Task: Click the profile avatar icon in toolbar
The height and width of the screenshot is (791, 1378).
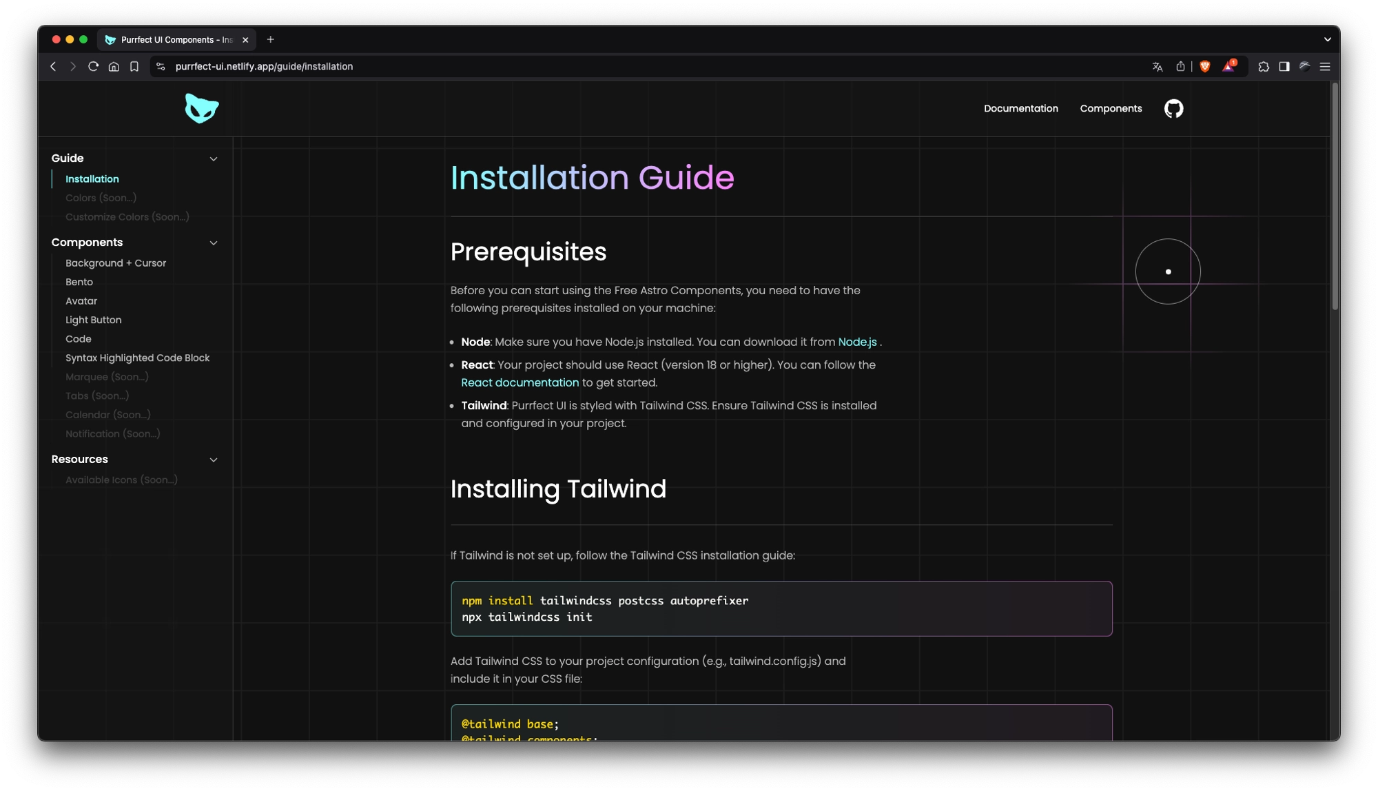Action: (x=1305, y=67)
